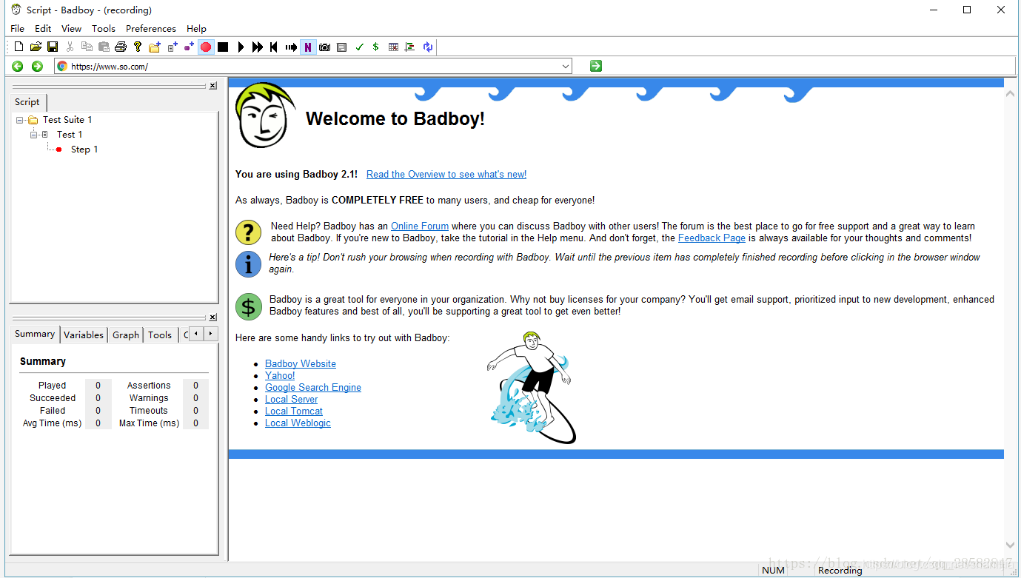Open the Feedback Page link

pyautogui.click(x=712, y=238)
